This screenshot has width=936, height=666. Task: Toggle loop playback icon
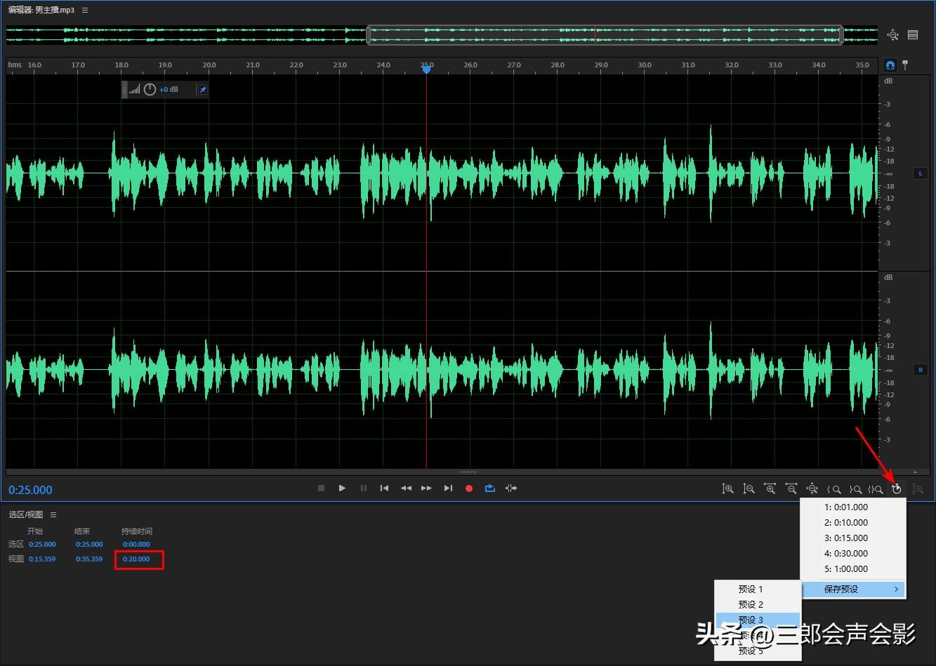coord(490,488)
